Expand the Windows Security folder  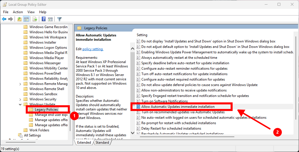(x=20, y=99)
